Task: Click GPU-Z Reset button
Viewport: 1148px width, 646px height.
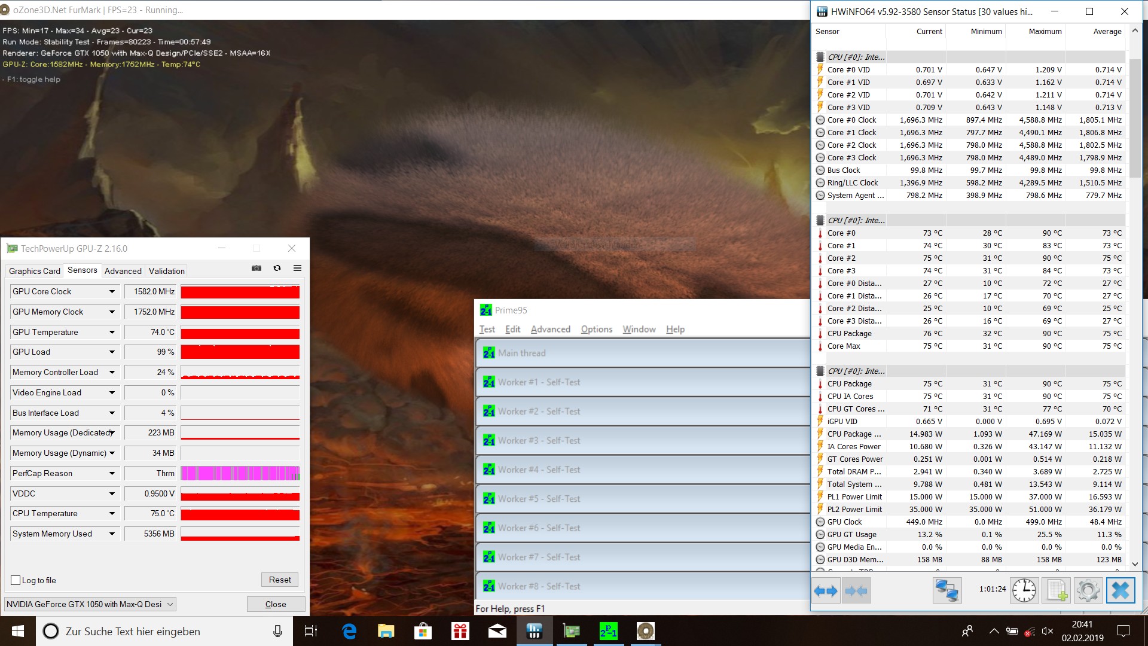Action: pos(280,580)
